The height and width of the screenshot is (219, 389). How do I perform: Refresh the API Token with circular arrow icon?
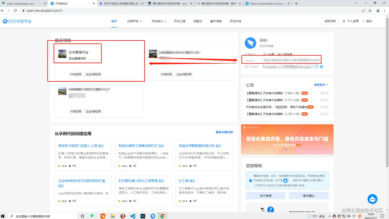[x=317, y=67]
